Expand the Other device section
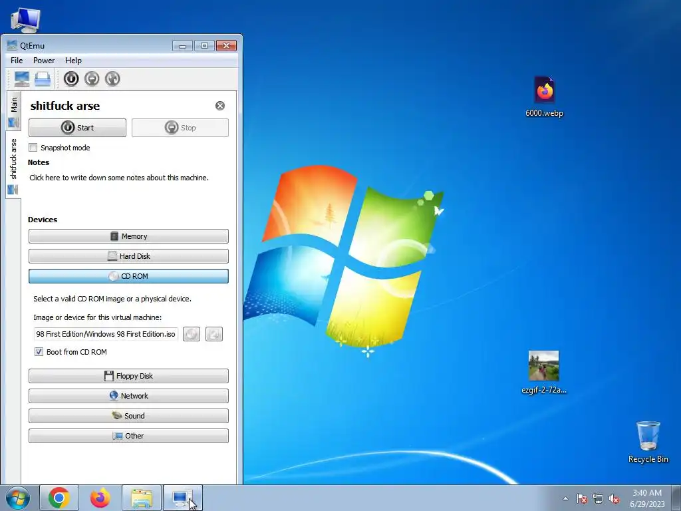 click(x=128, y=436)
